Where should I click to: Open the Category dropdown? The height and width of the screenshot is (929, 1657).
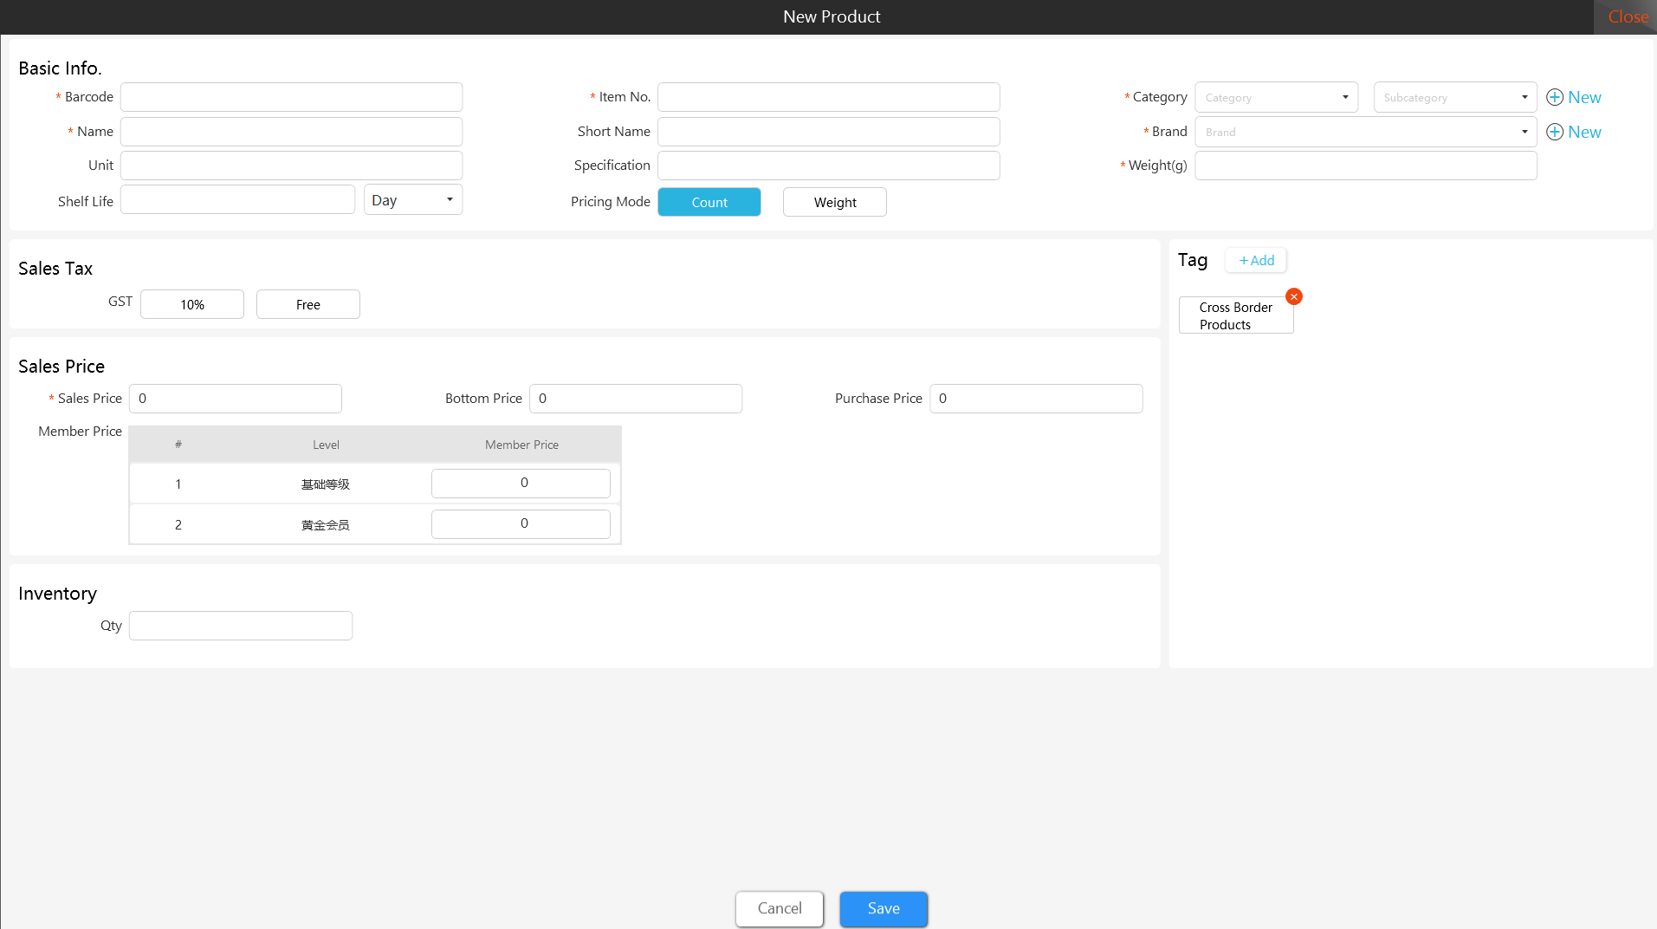[x=1276, y=97]
